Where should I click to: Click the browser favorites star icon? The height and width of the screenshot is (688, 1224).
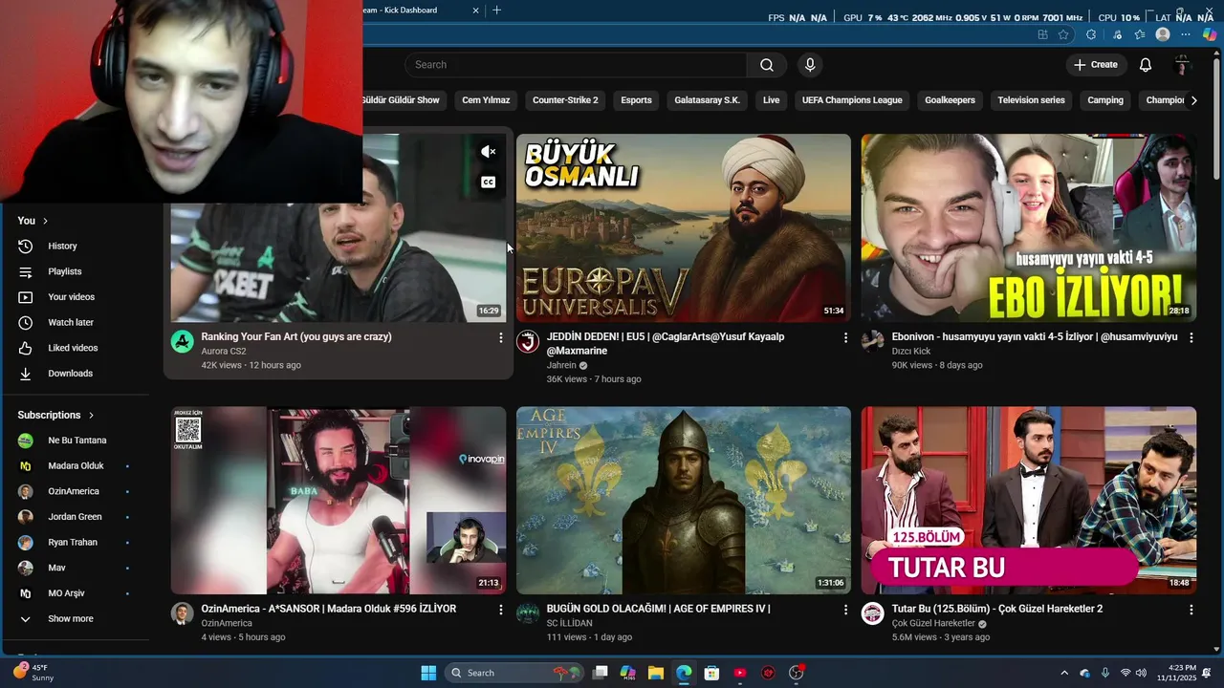1063,34
